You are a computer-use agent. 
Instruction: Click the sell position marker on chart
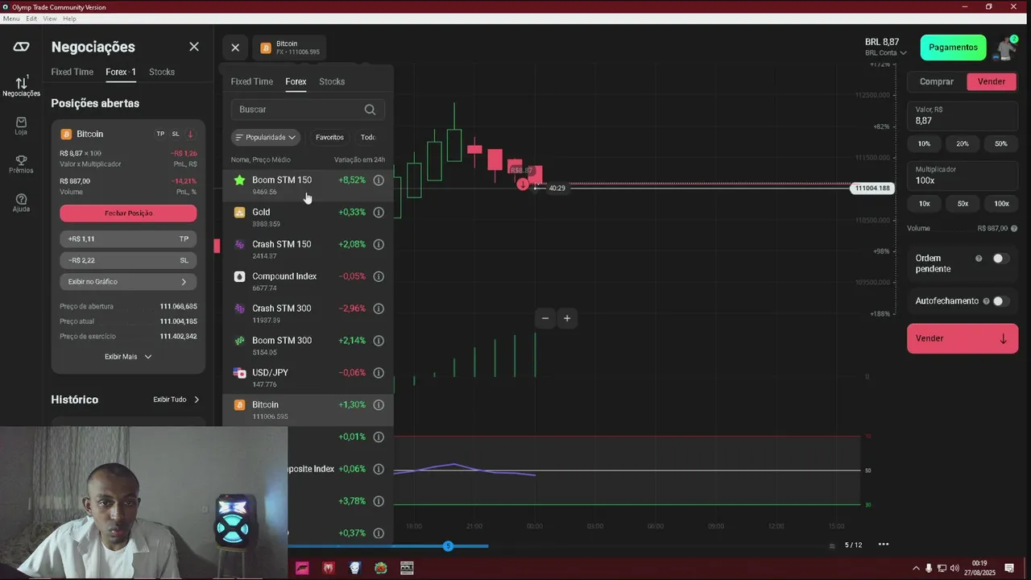pyautogui.click(x=523, y=184)
